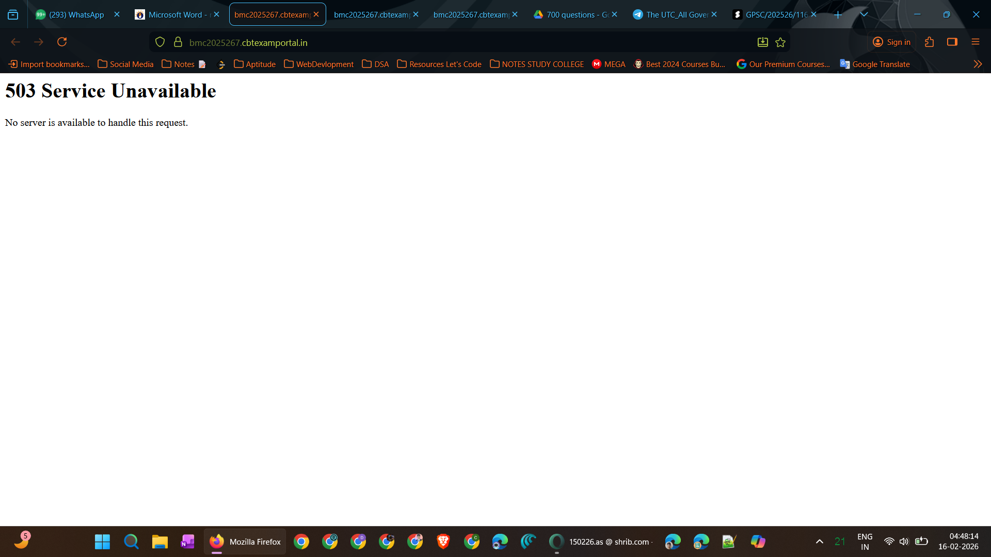Show more bookmarks overflow chevron
This screenshot has width=991, height=557.
(978, 64)
